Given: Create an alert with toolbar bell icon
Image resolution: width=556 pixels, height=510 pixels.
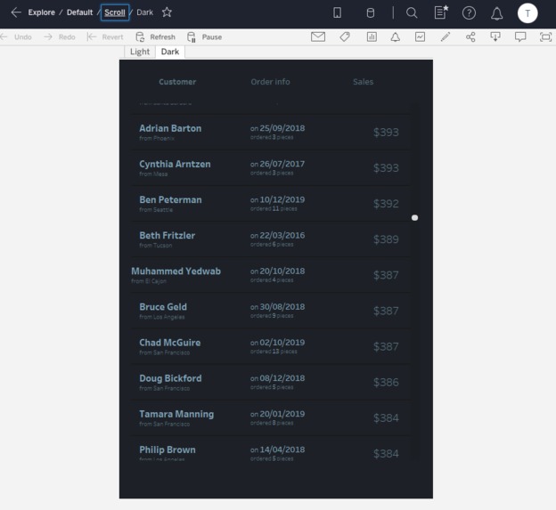Looking at the screenshot, I should pyautogui.click(x=396, y=36).
